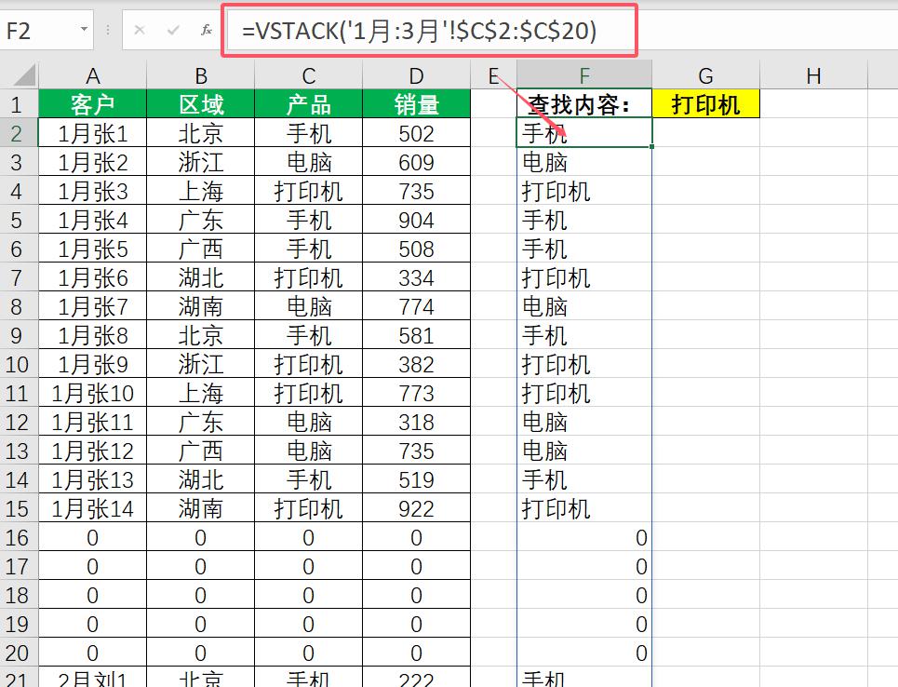
Task: Click 打印机 in column F row 7
Action: click(584, 277)
